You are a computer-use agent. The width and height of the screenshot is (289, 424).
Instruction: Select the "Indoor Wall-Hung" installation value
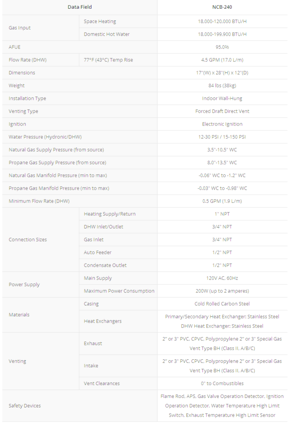point(222,99)
